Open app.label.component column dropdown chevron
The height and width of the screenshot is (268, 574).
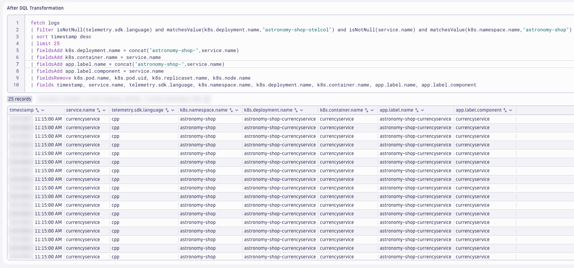click(x=511, y=110)
